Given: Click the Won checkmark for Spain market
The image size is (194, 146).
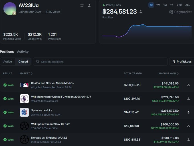Looking at the screenshot, I should click(x=5, y=126).
